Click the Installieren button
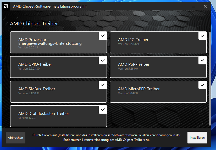 click(x=197, y=138)
